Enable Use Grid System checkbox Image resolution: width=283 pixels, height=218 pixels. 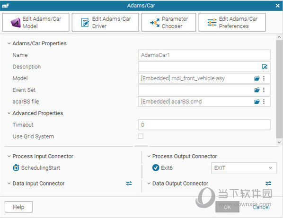pyautogui.click(x=141, y=136)
